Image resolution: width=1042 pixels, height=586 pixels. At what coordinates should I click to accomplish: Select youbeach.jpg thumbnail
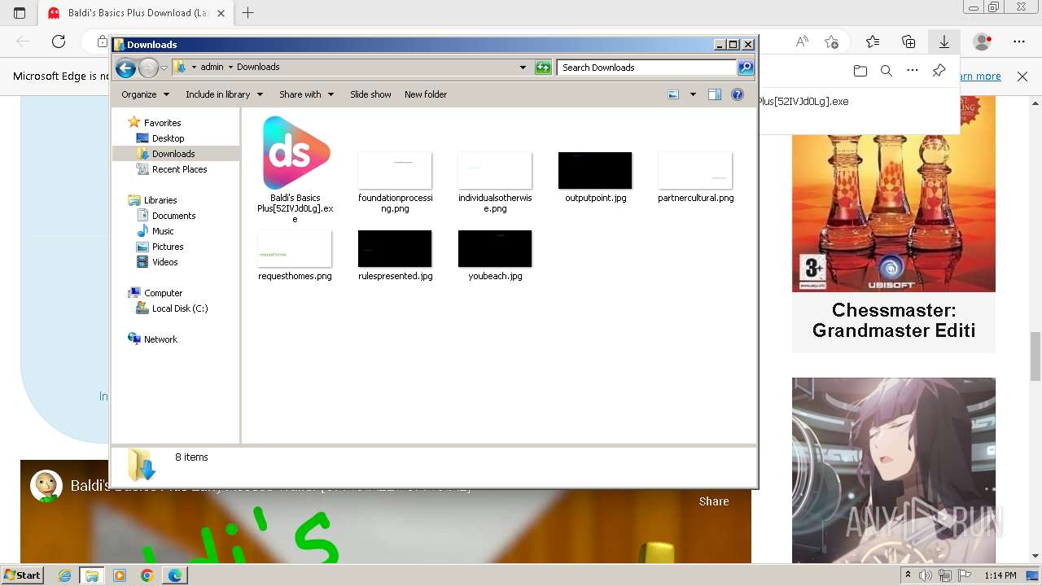[x=495, y=256]
